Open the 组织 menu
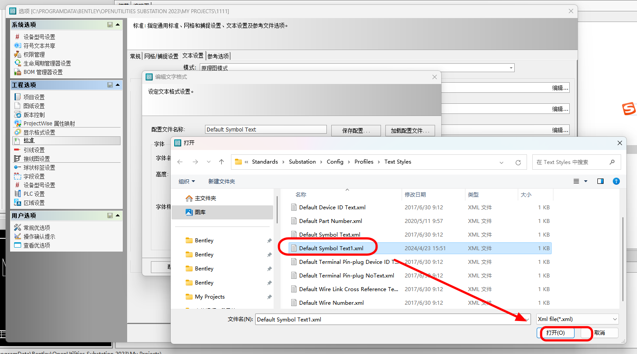Image resolution: width=637 pixels, height=354 pixels. [187, 181]
